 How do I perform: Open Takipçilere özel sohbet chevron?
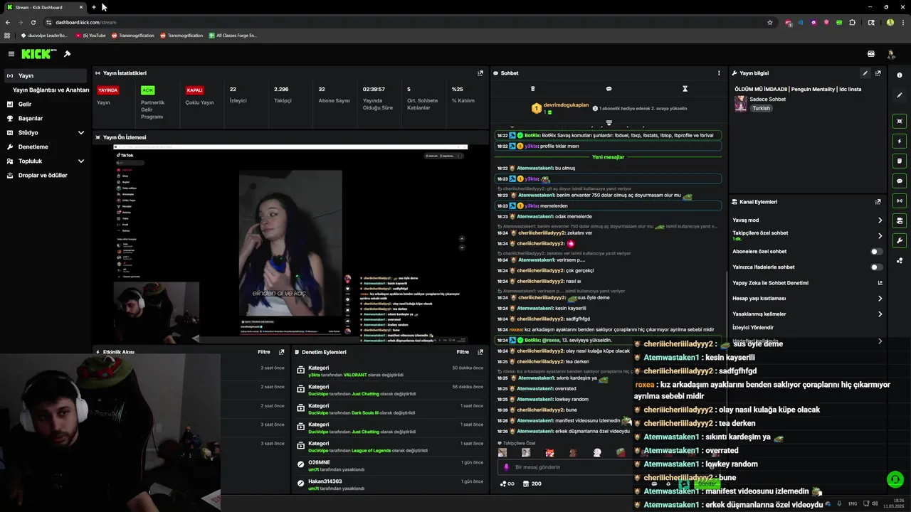tap(880, 235)
